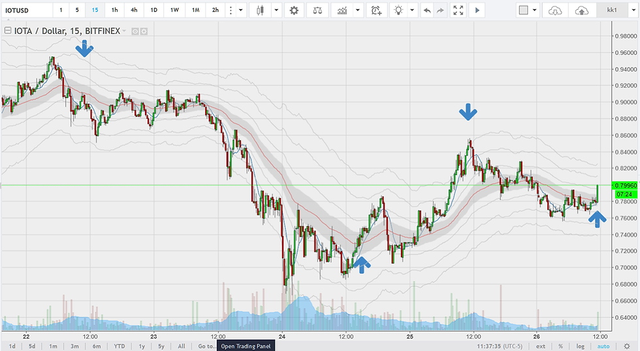Switch to the 1M interval in top toolbar
The image size is (640, 351).
coord(195,10)
